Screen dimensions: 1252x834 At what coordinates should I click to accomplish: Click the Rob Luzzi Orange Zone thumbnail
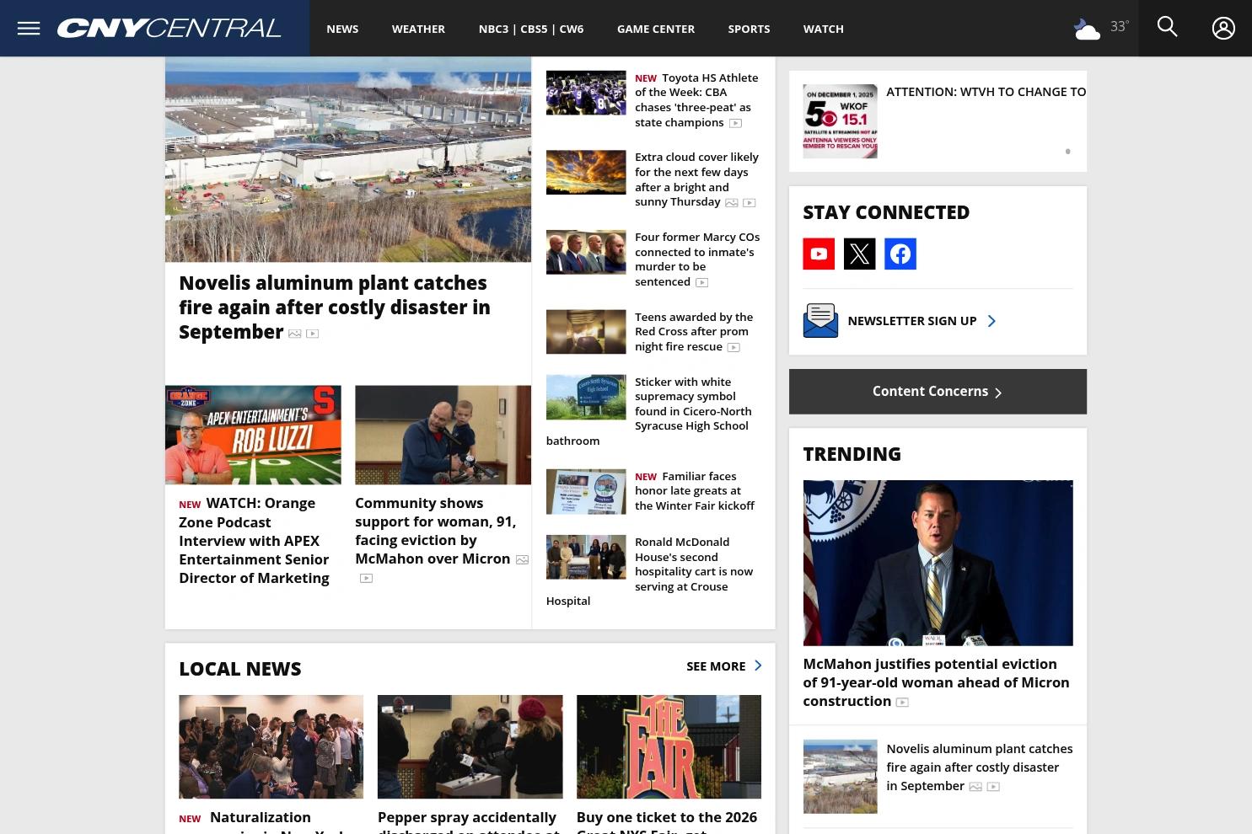coord(253,435)
